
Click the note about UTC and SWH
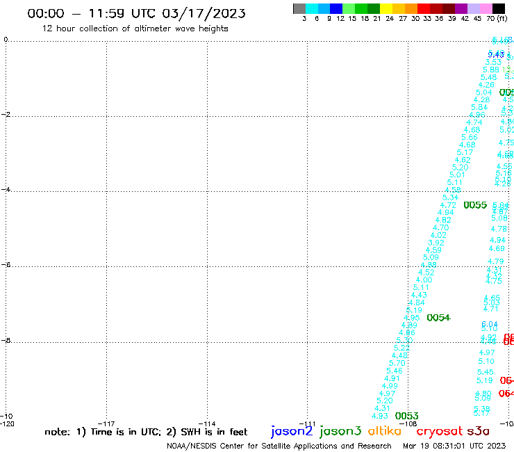[x=146, y=432]
